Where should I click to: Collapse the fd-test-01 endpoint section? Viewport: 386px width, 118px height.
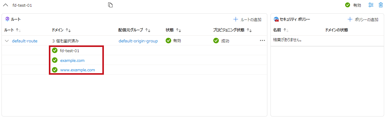(6, 5)
